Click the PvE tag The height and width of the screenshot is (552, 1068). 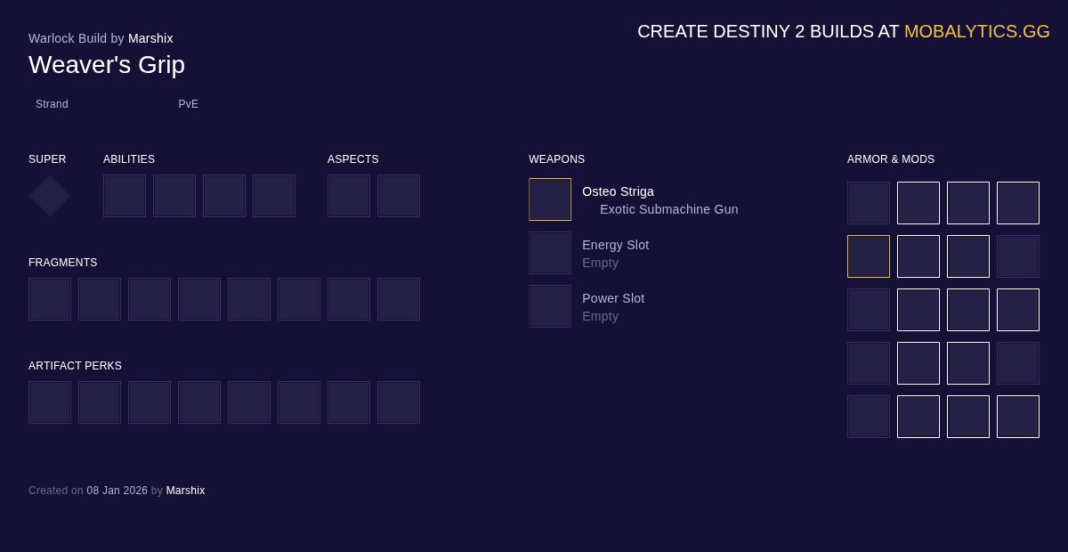coord(188,104)
